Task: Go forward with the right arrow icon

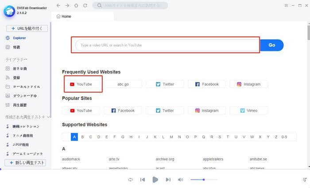Action: click(67, 5)
